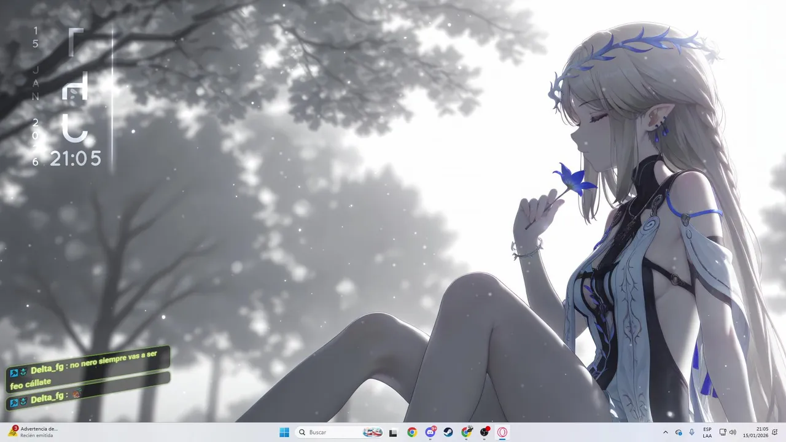This screenshot has width=786, height=442.
Task: Show hidden system tray icons
Action: coord(666,432)
